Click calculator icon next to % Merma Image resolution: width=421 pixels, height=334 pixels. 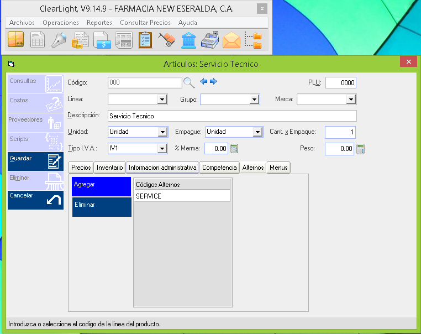coord(234,148)
